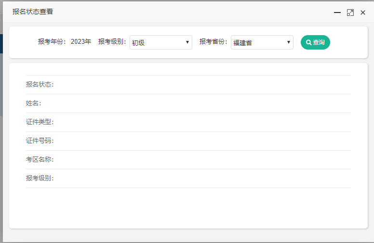Screen dimensions: 374x243
Task: Open the 报考省份 dropdown showing 福建省
Action: tap(262, 42)
